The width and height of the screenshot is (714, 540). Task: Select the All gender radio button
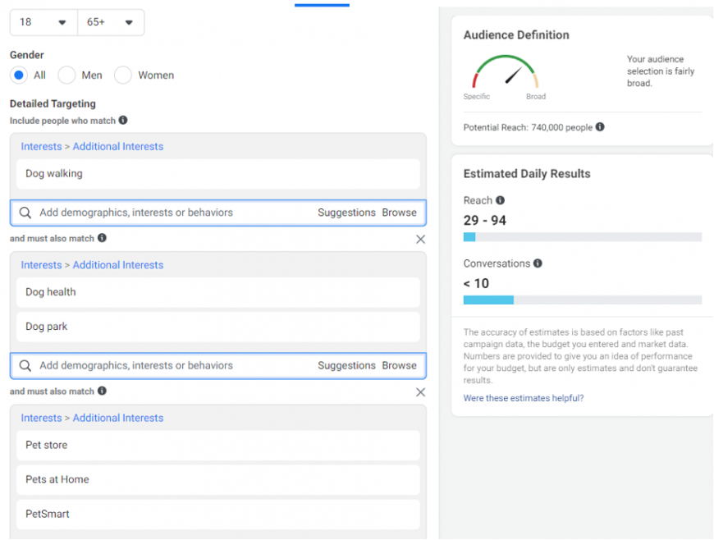pos(19,76)
